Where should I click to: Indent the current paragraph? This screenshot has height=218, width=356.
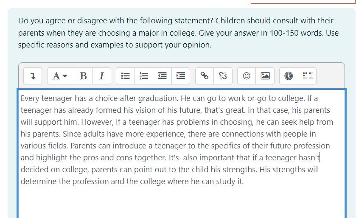181,76
